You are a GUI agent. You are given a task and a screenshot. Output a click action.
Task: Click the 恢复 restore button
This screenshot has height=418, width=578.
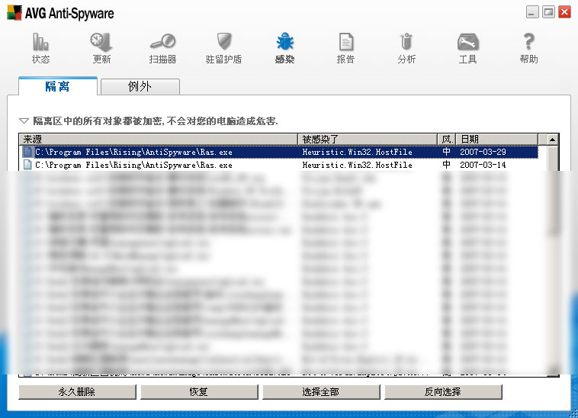pyautogui.click(x=199, y=392)
